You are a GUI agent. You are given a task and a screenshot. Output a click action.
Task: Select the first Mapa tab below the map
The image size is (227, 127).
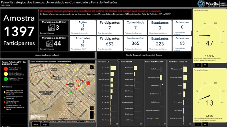[36, 124]
